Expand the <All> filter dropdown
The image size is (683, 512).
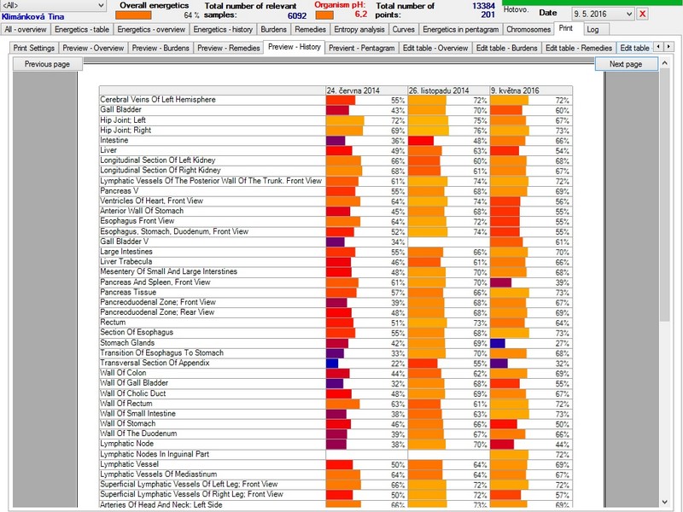(100, 5)
